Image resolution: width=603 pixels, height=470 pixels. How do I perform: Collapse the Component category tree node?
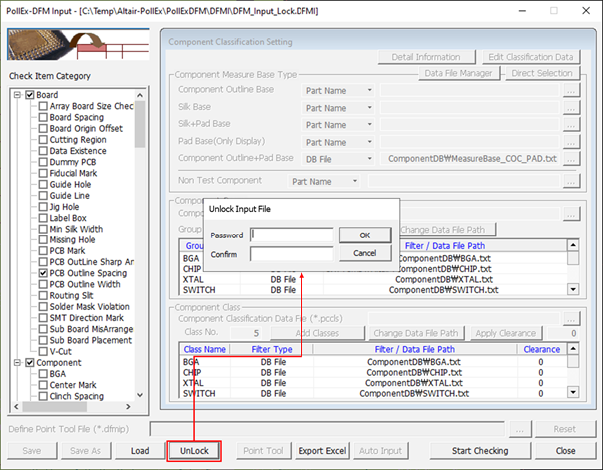click(x=15, y=363)
